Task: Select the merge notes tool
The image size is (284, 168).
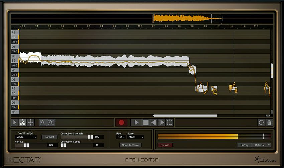Action: coord(31,122)
